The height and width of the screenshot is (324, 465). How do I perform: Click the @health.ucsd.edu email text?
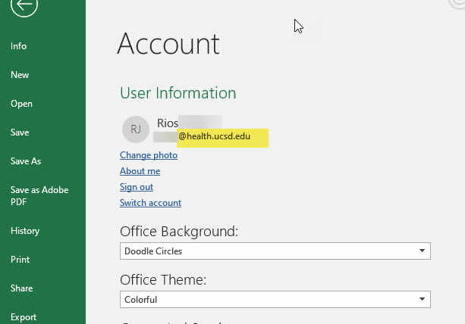[215, 136]
